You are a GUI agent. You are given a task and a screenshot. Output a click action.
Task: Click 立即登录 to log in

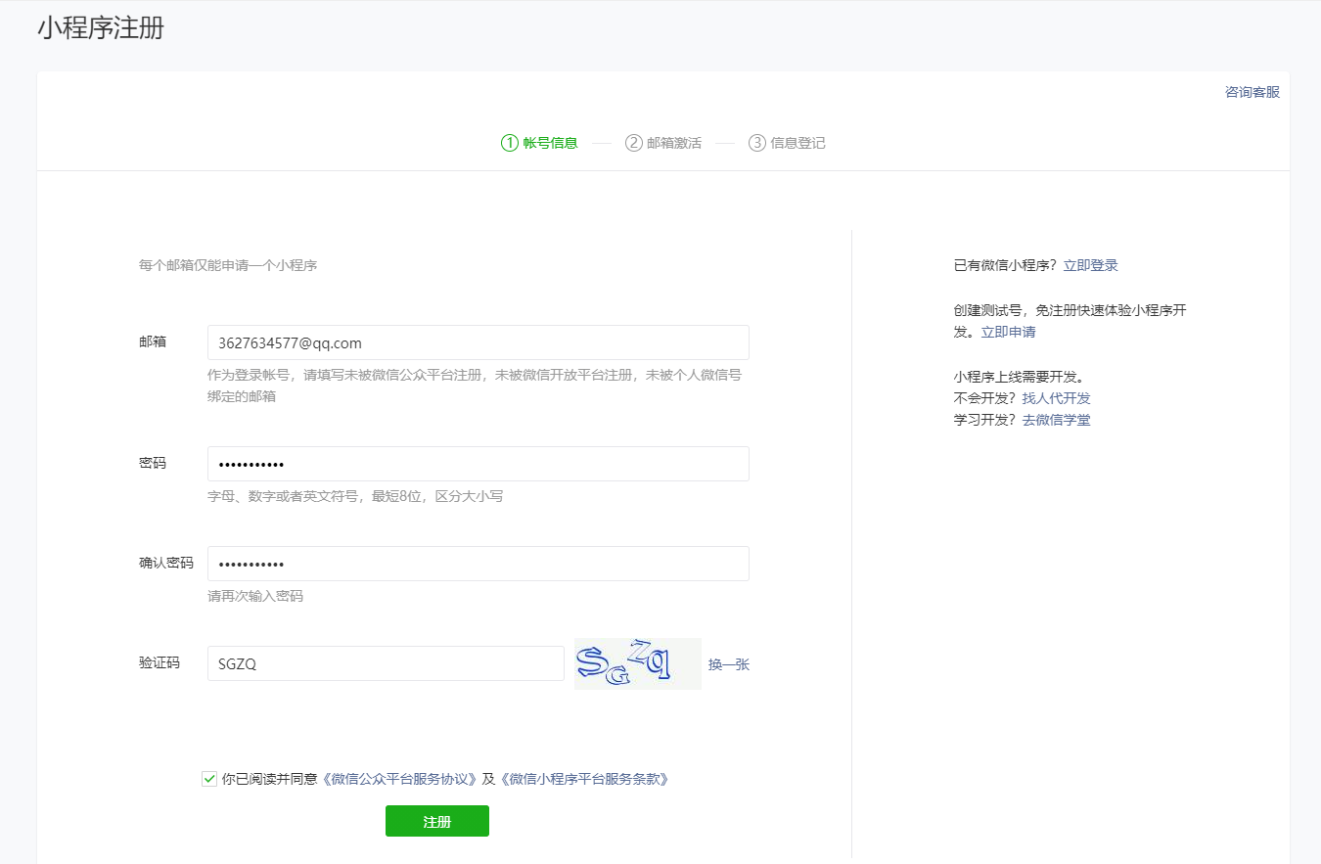[x=1090, y=264]
